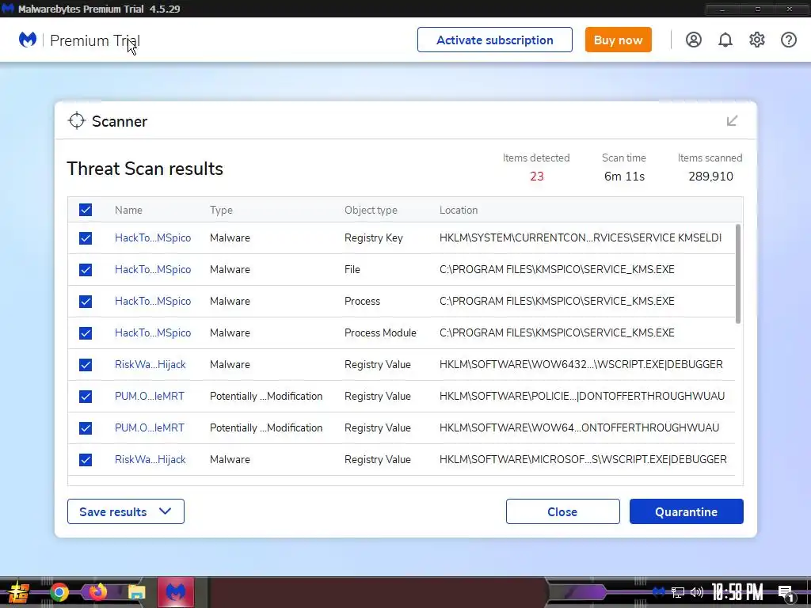Open RiskWa...Hijack link in the MICROSOF row

click(150, 459)
